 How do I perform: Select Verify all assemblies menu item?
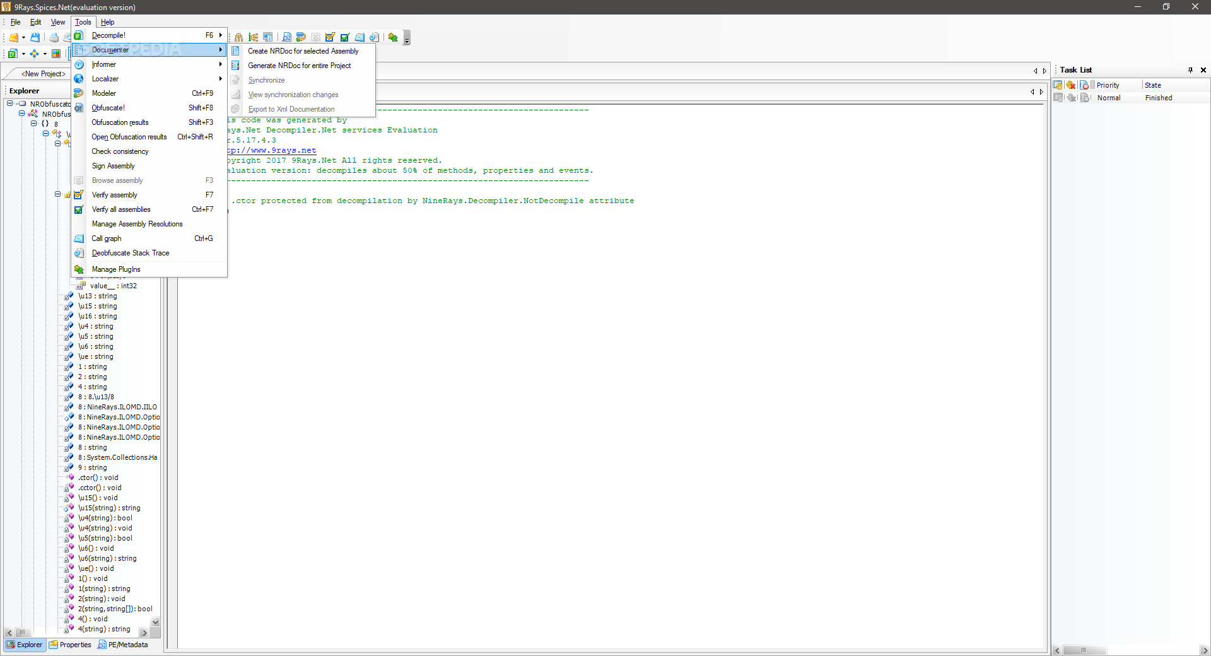coord(149,209)
